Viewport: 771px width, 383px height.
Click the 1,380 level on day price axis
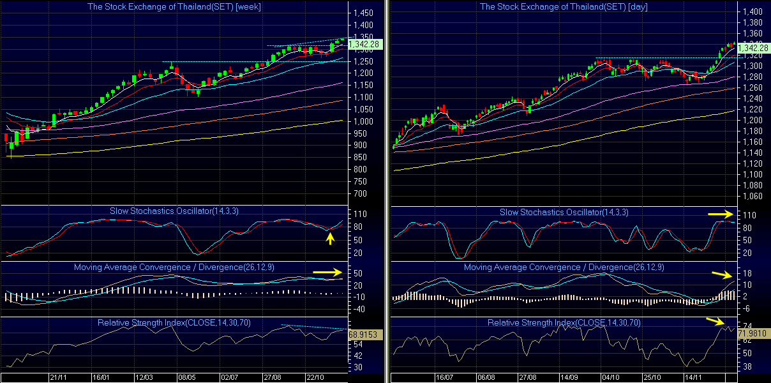click(752, 22)
